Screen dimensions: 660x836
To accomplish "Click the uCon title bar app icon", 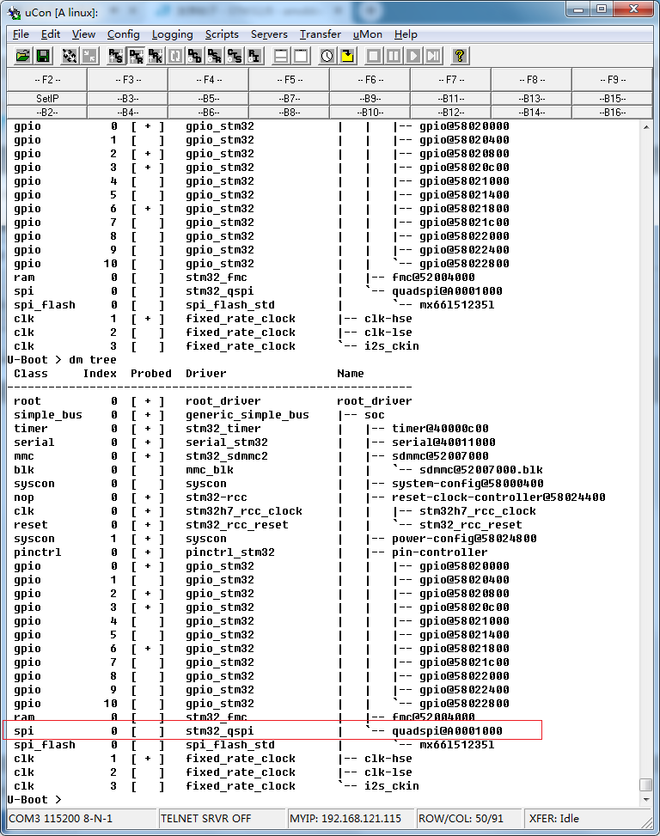I will tap(15, 12).
